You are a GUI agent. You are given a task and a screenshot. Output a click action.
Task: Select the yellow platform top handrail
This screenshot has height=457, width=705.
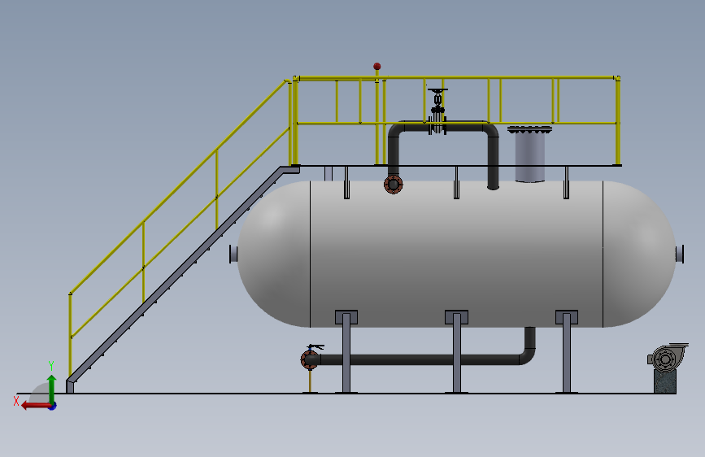[x=456, y=78]
